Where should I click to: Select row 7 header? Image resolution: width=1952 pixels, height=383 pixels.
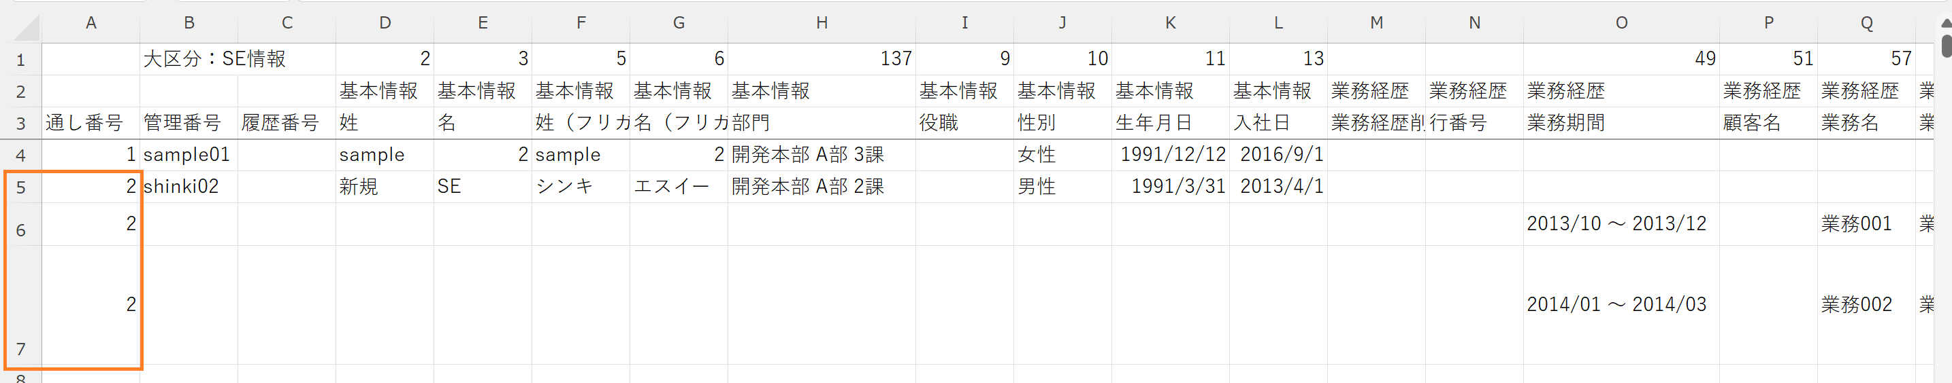tap(20, 349)
